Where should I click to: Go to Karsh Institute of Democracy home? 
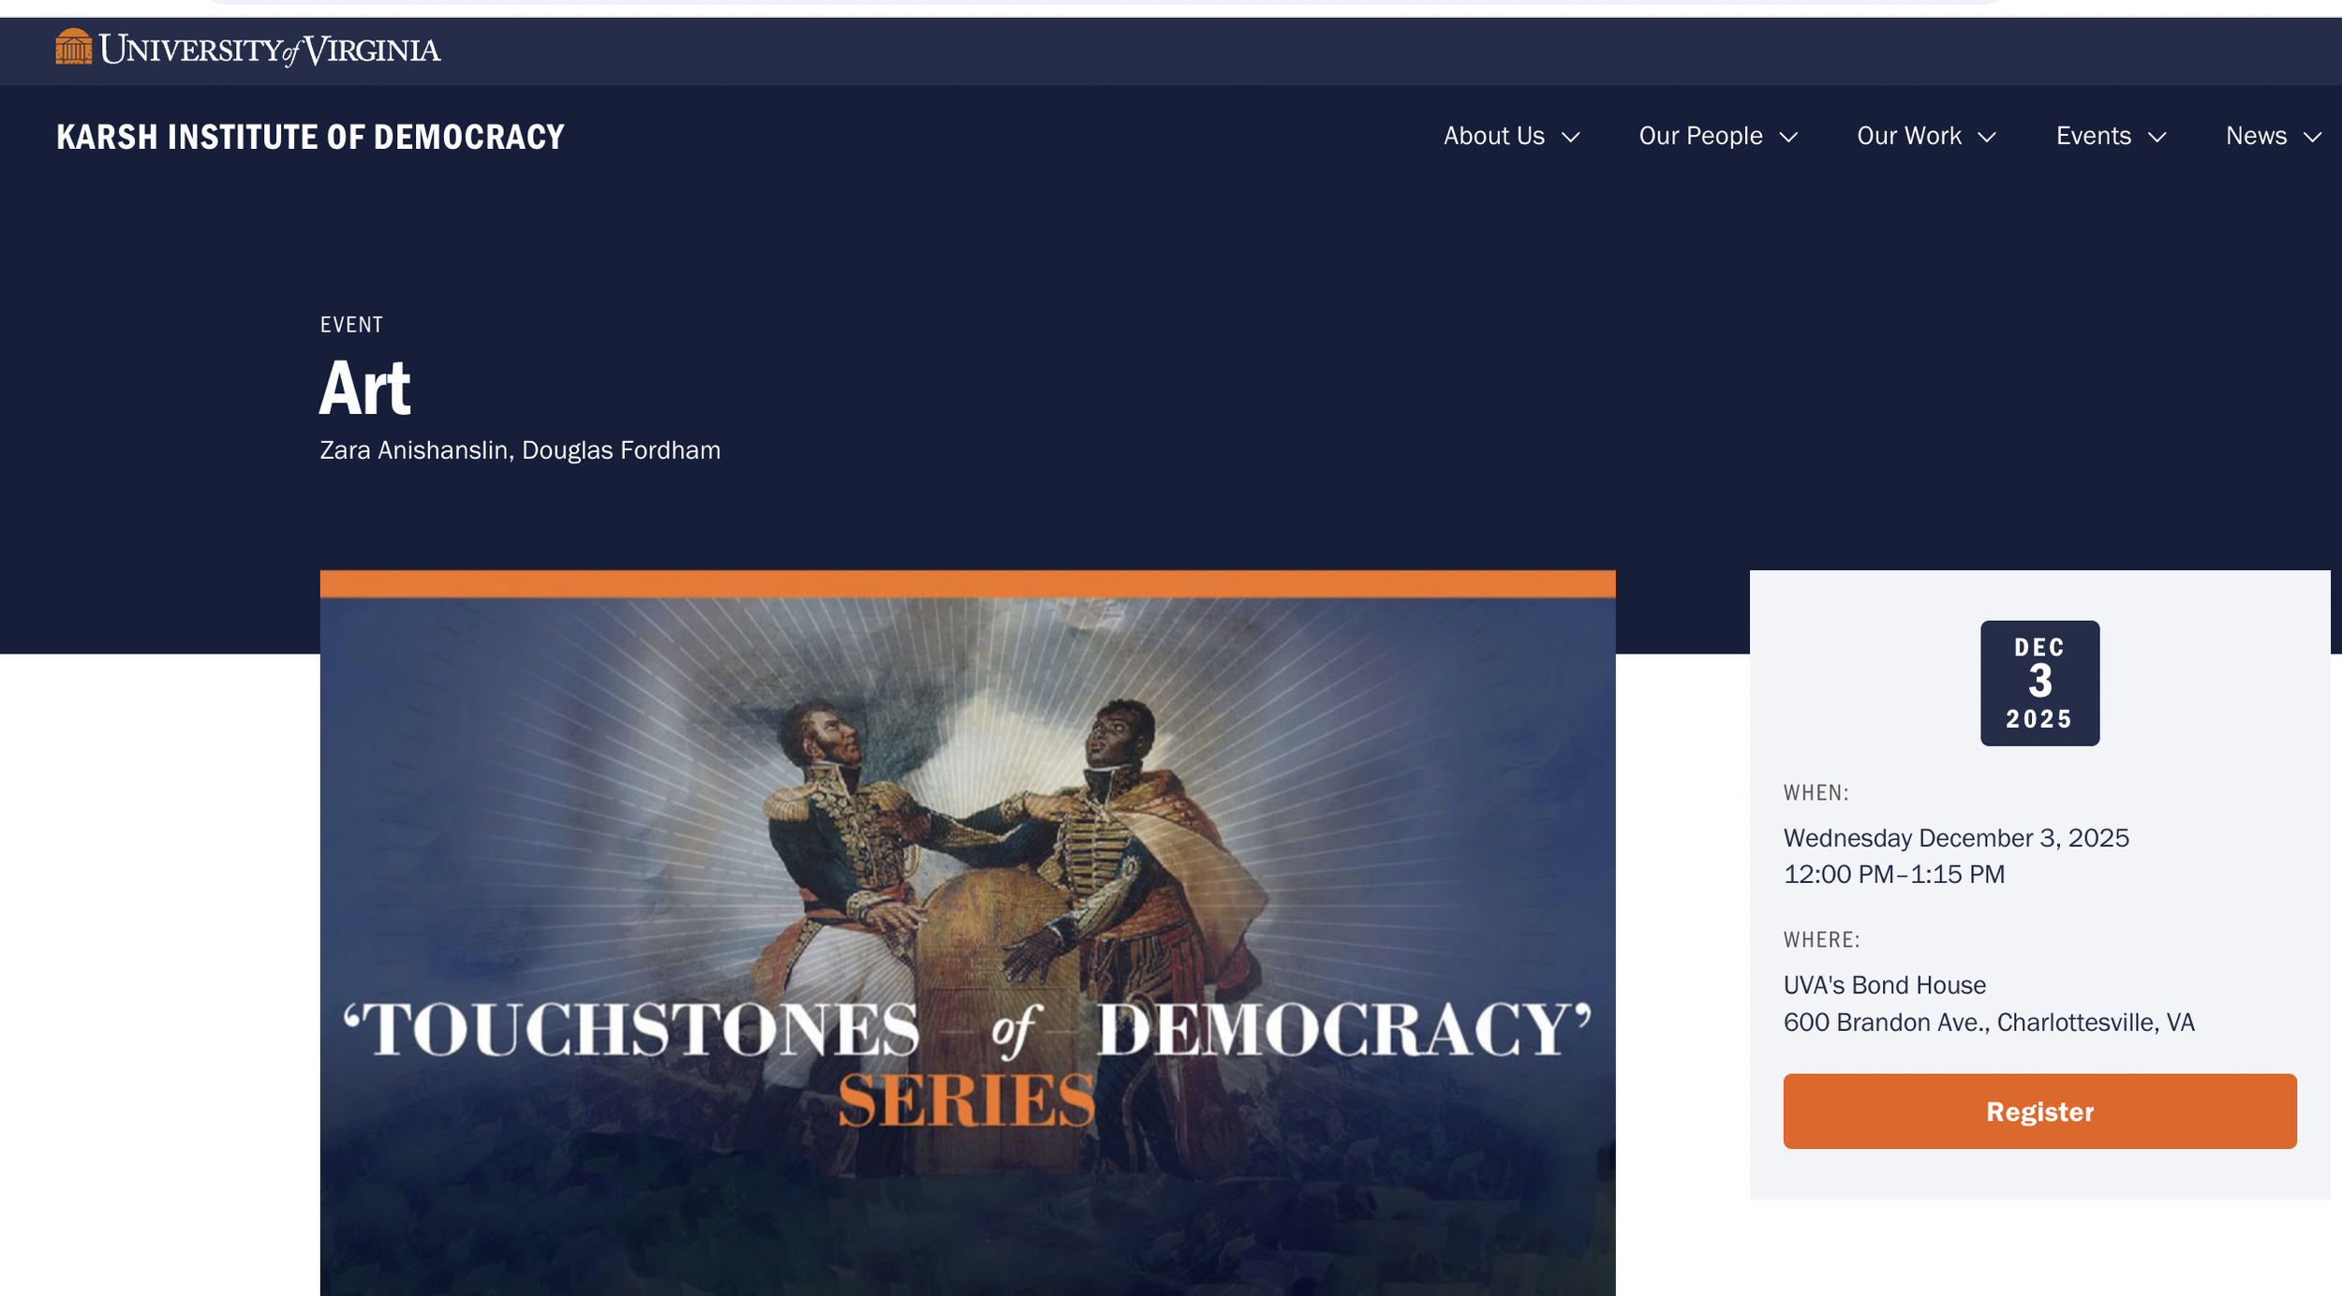pos(310,137)
